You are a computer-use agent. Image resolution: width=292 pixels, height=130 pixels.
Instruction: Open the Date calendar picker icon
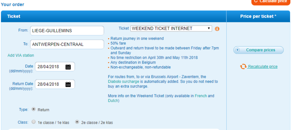point(68,67)
